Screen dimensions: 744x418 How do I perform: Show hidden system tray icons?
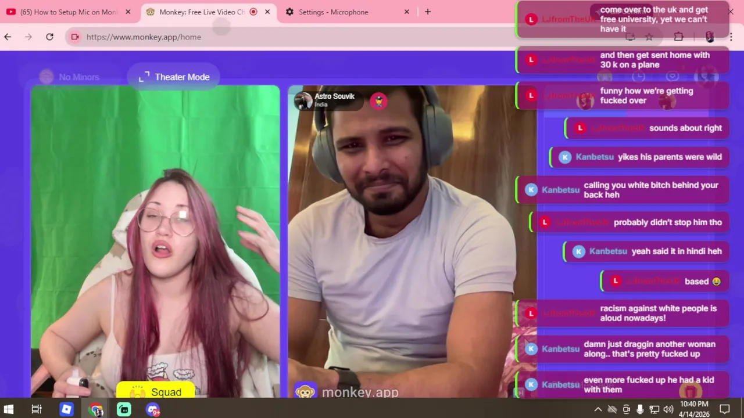(x=598, y=409)
